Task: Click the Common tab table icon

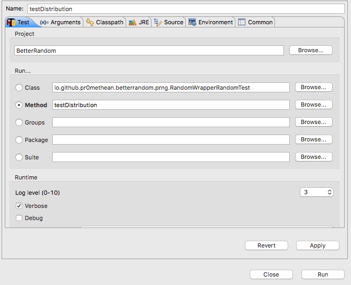Action: [x=242, y=22]
